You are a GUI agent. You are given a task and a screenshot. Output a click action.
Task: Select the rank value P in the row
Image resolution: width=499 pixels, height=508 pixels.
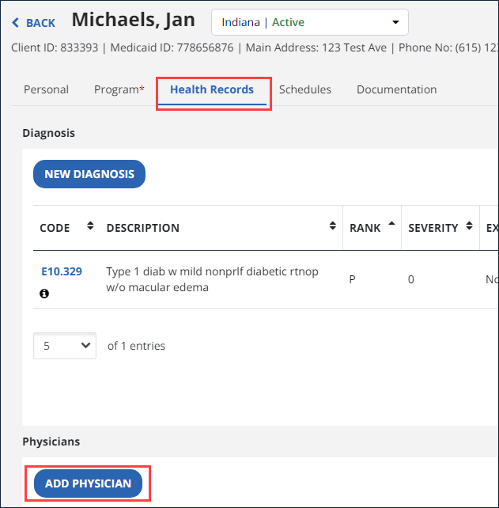coord(353,279)
